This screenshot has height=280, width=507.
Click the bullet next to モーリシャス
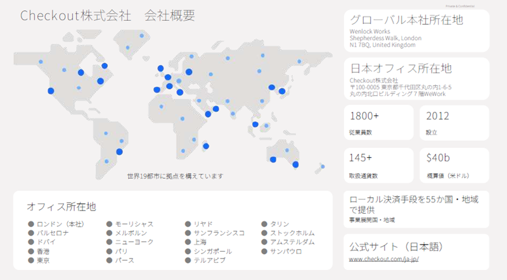click(x=109, y=224)
